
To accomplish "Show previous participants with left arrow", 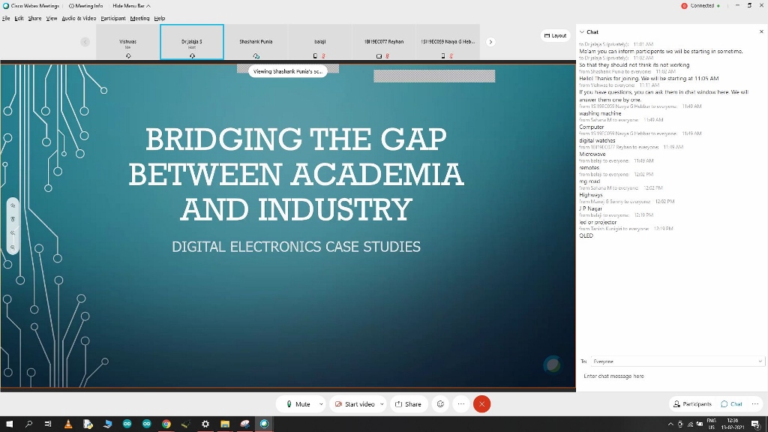I will click(85, 42).
